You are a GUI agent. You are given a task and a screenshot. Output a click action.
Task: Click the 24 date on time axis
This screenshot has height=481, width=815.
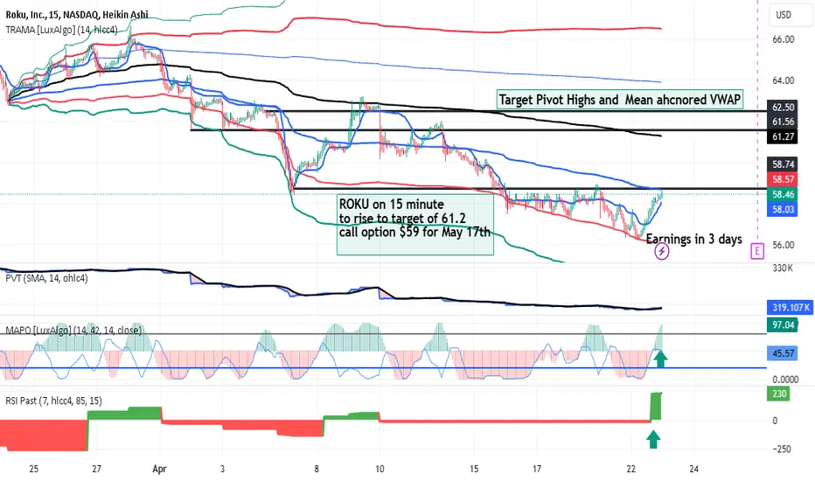coord(694,469)
